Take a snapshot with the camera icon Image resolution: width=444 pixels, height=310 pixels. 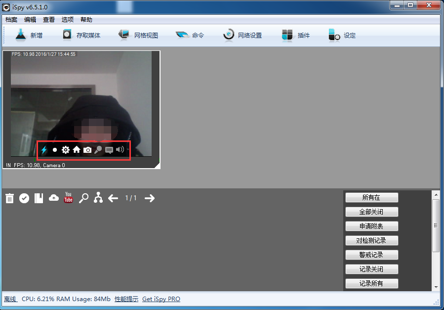(87, 150)
